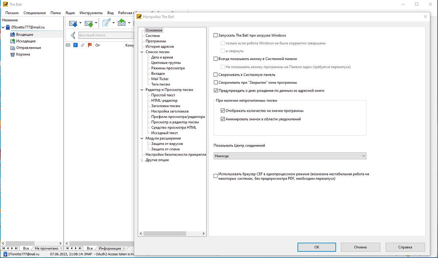
Task: Open the Вид menu
Action: tap(110, 13)
